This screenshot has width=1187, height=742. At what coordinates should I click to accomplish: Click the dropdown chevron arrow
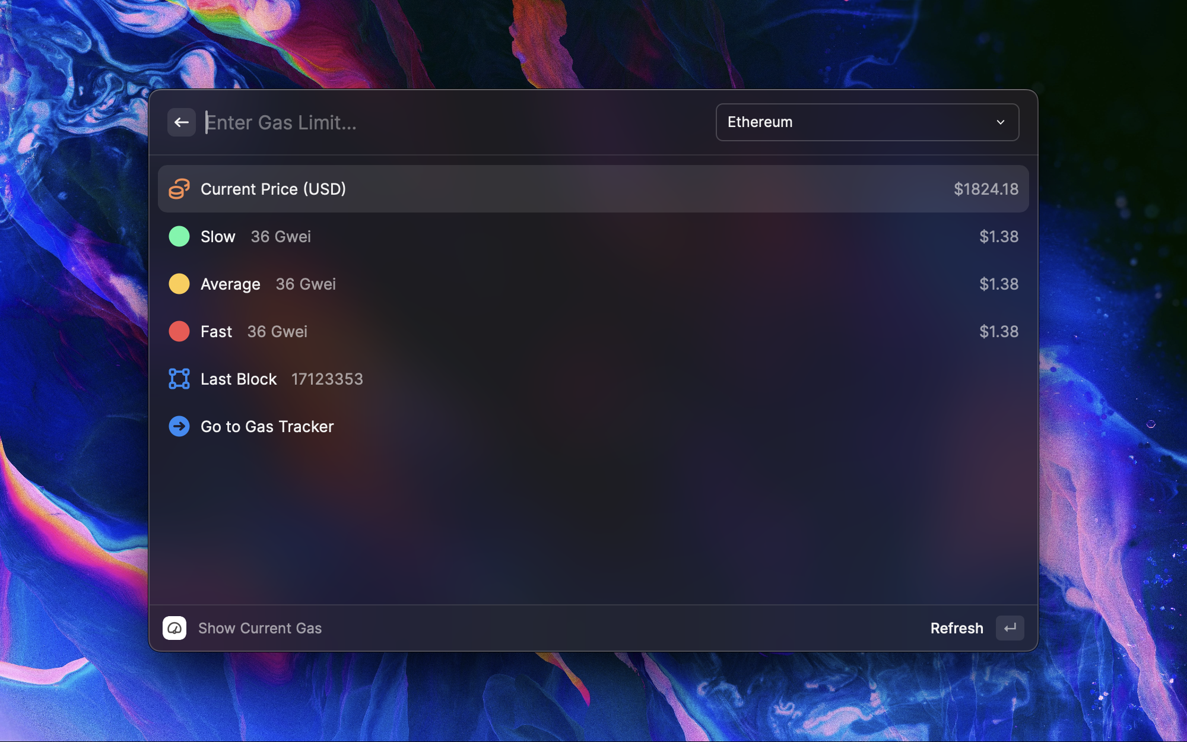point(1001,122)
